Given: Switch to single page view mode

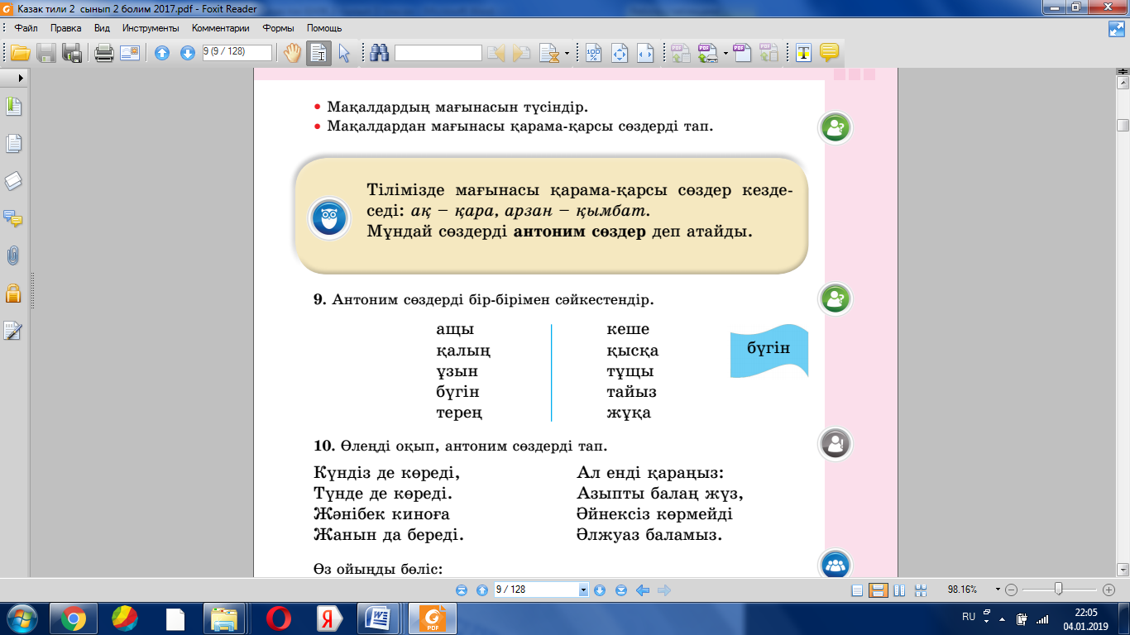Looking at the screenshot, I should (858, 590).
